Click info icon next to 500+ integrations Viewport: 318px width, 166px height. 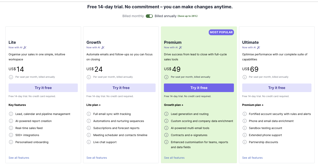(11, 135)
